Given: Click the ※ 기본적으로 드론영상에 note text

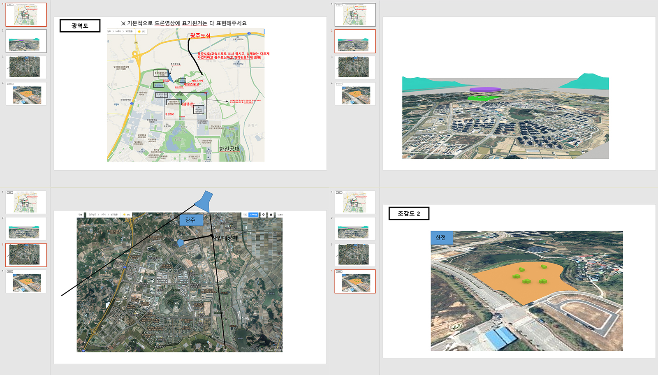Looking at the screenshot, I should [x=184, y=23].
